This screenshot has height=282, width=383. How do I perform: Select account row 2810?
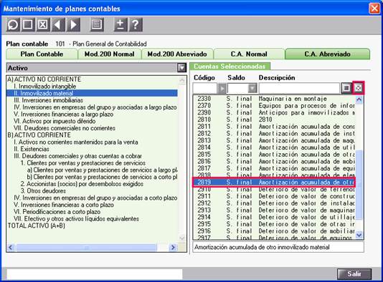coord(274,120)
